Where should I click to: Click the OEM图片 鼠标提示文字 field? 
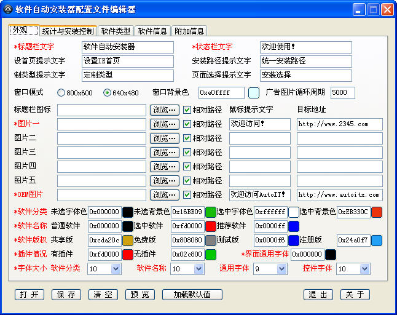260,195
